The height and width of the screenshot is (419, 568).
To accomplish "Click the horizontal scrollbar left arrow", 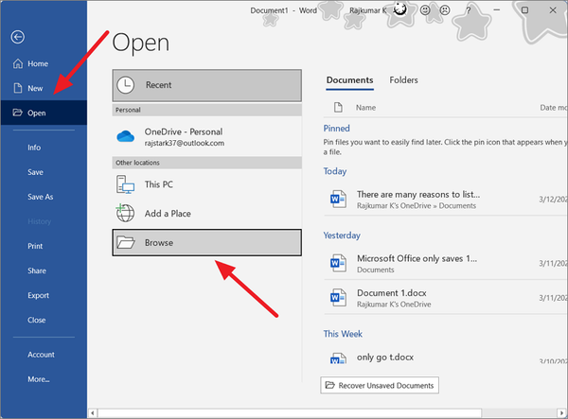I will point(93,412).
